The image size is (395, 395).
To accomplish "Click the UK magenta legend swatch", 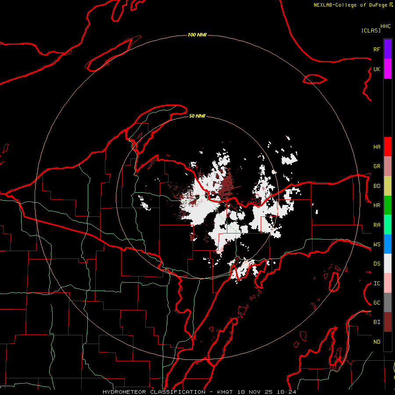I will point(388,69).
